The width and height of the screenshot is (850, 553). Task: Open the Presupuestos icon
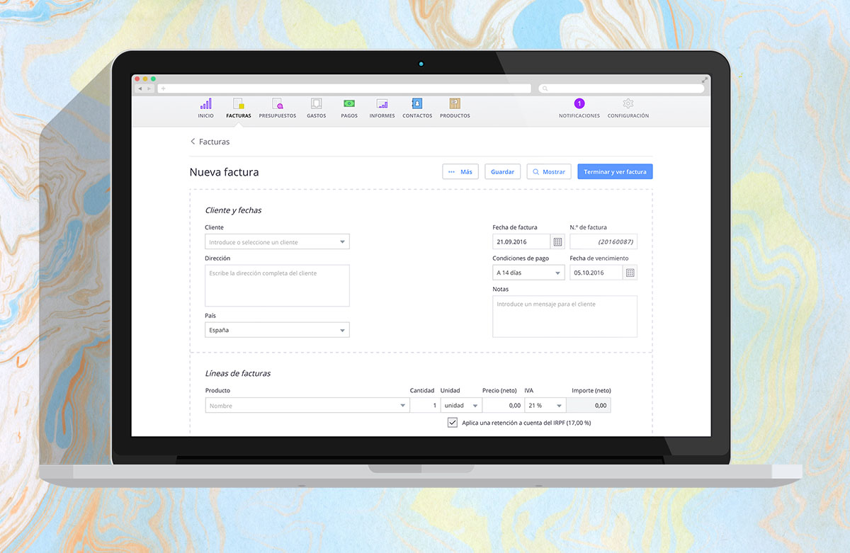coord(278,103)
